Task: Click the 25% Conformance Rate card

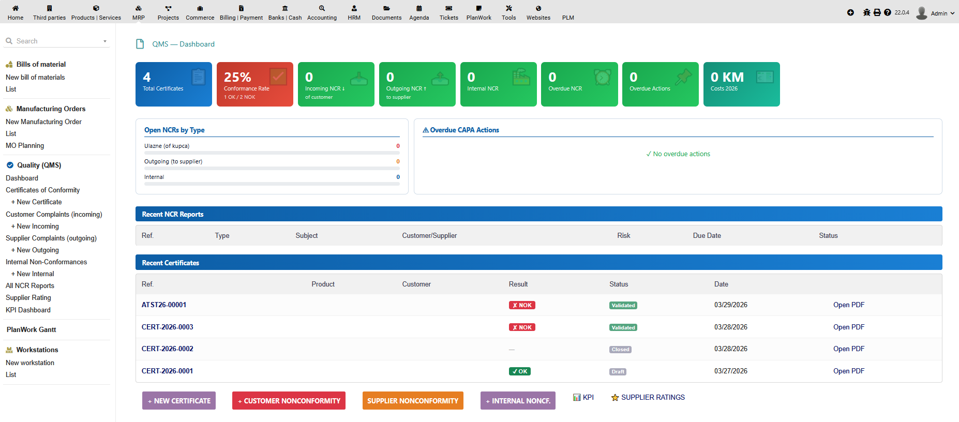Action: point(255,84)
